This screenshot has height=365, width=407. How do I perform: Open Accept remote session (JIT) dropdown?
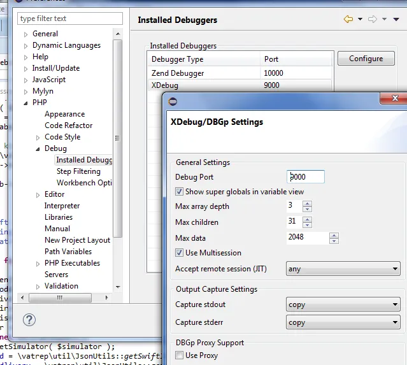[343, 269]
